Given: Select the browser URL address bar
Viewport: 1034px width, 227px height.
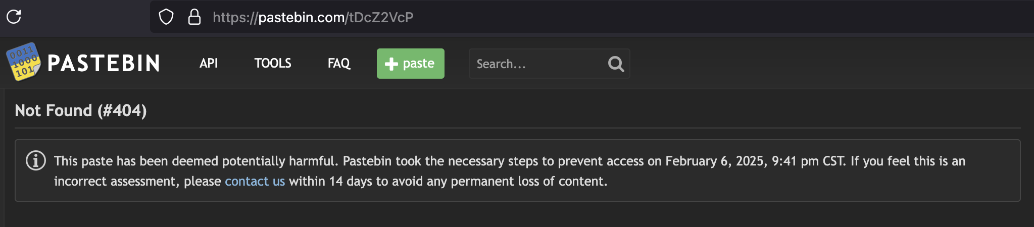Looking at the screenshot, I should point(592,17).
